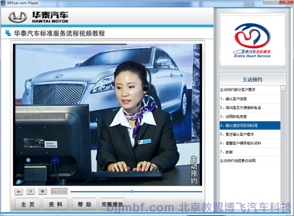This screenshot has height=216, width=294.
Task: Open first list item 主动预约部分客户需求
Action: click(x=250, y=90)
